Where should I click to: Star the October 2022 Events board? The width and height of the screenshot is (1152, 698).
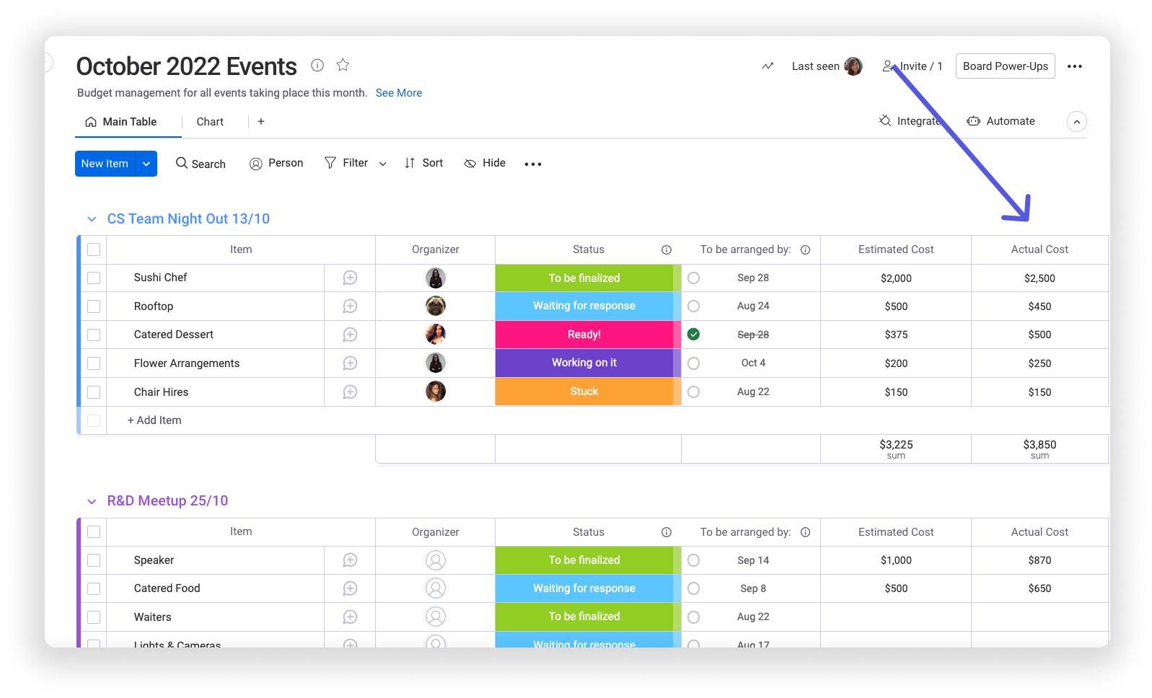[343, 65]
